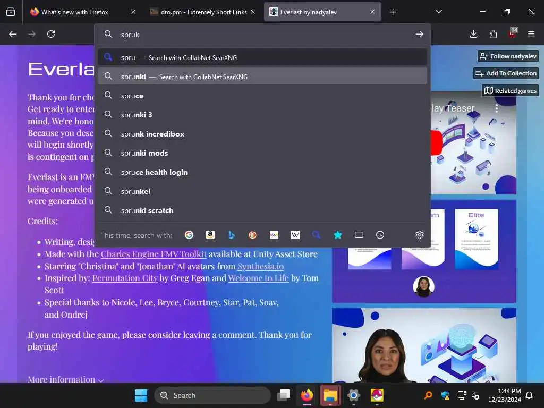Viewport: 544px width, 408px height.
Task: Click the go arrow in the address bar
Action: [420, 34]
